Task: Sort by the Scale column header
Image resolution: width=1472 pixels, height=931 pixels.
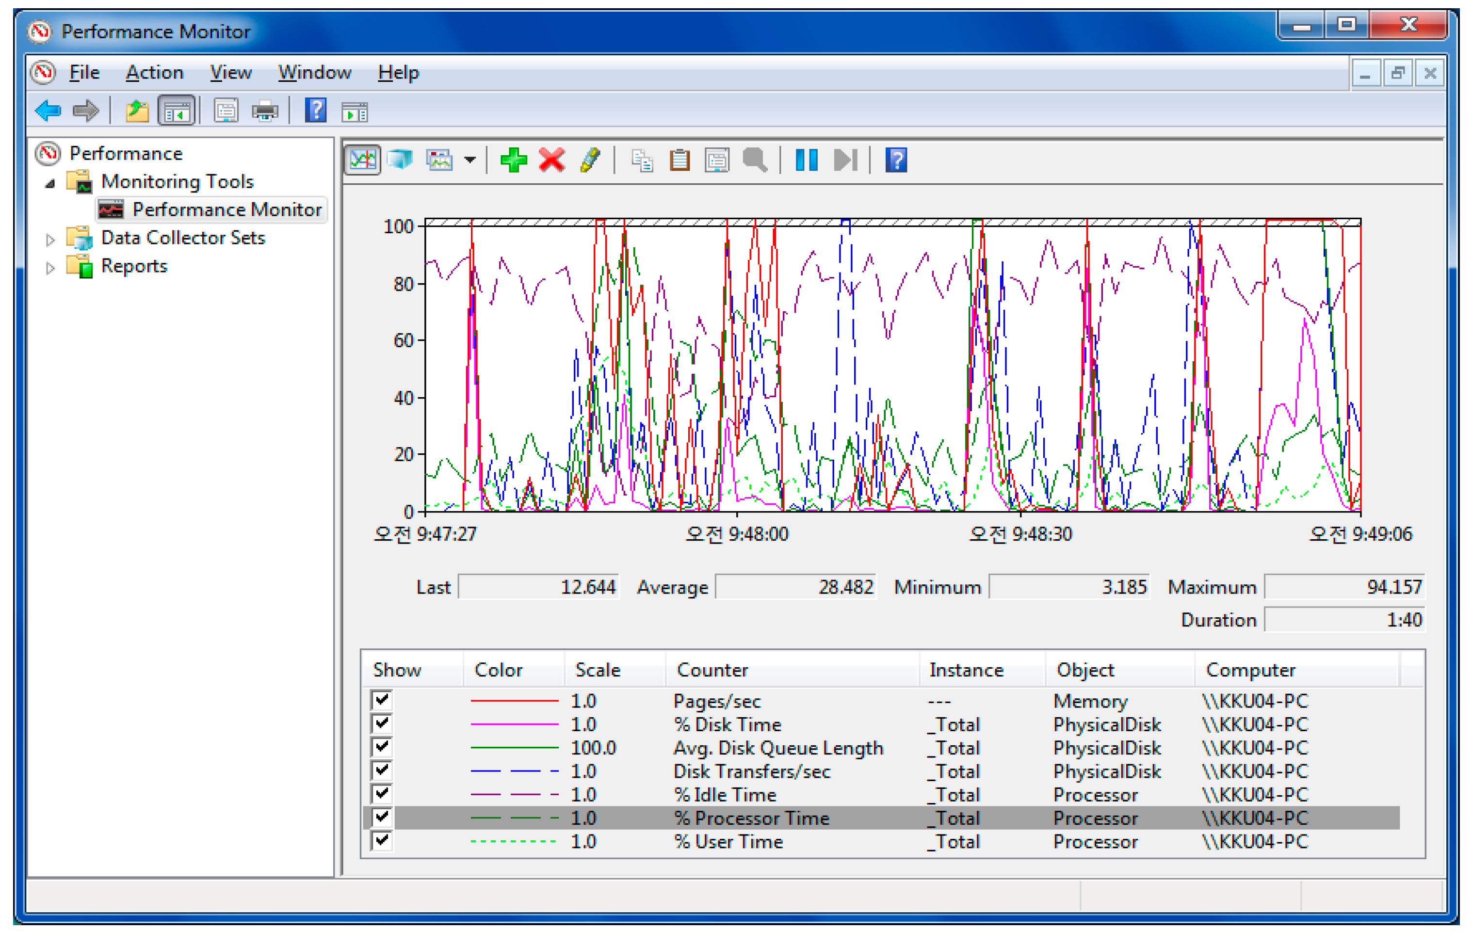Action: click(x=615, y=670)
